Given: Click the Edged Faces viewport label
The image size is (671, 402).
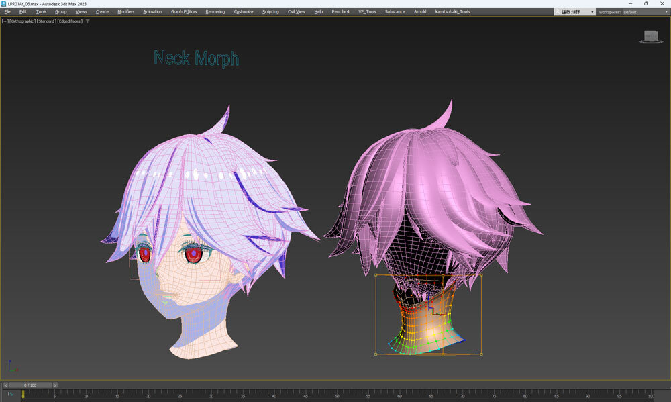Looking at the screenshot, I should click(70, 21).
